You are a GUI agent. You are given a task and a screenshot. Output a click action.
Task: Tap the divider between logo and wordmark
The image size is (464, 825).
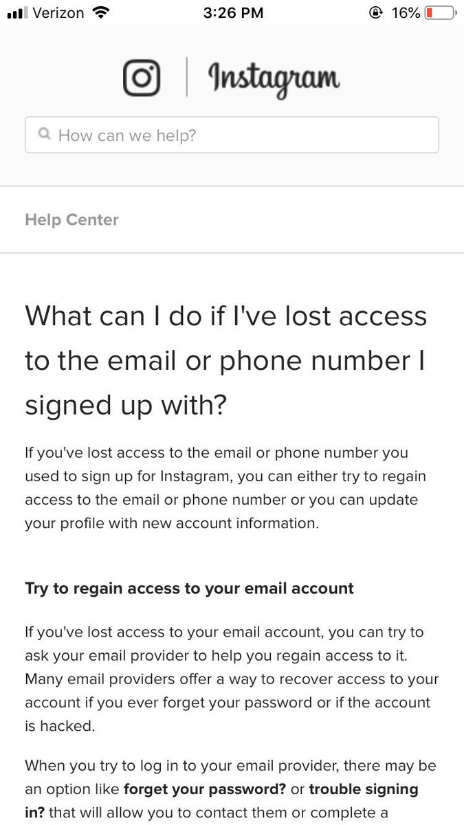pos(186,77)
